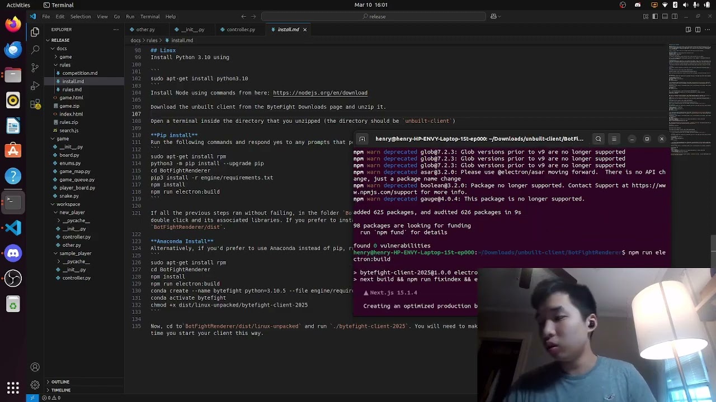Launch Firefox from the dock
Screen dimensions: 716x402
click(13, 24)
